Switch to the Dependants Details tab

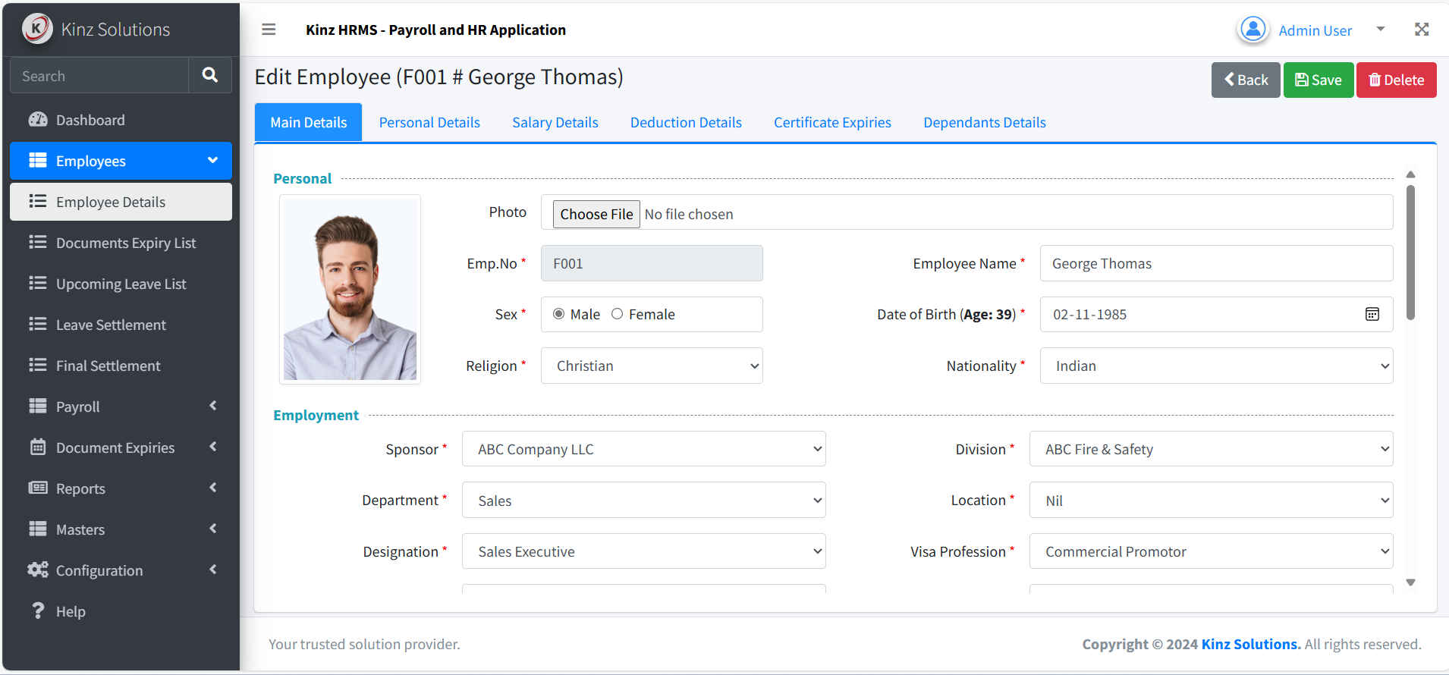[985, 122]
